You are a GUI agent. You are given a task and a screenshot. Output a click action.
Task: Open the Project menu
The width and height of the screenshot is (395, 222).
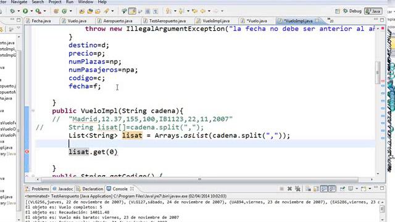coord(55,2)
